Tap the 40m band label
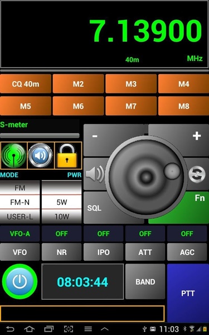 [x=132, y=60]
